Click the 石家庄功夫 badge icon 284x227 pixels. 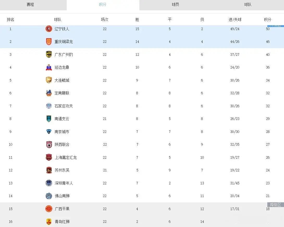point(49,106)
